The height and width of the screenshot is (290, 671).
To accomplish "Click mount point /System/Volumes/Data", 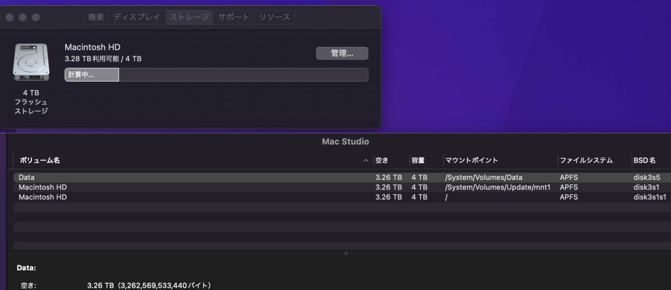I will [x=484, y=177].
